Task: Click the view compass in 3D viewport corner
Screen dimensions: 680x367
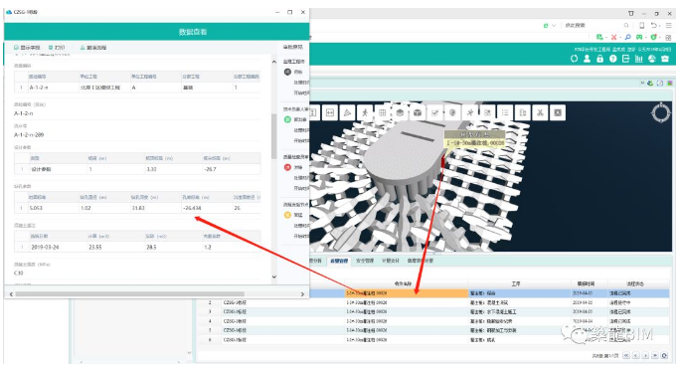Action: (x=661, y=112)
